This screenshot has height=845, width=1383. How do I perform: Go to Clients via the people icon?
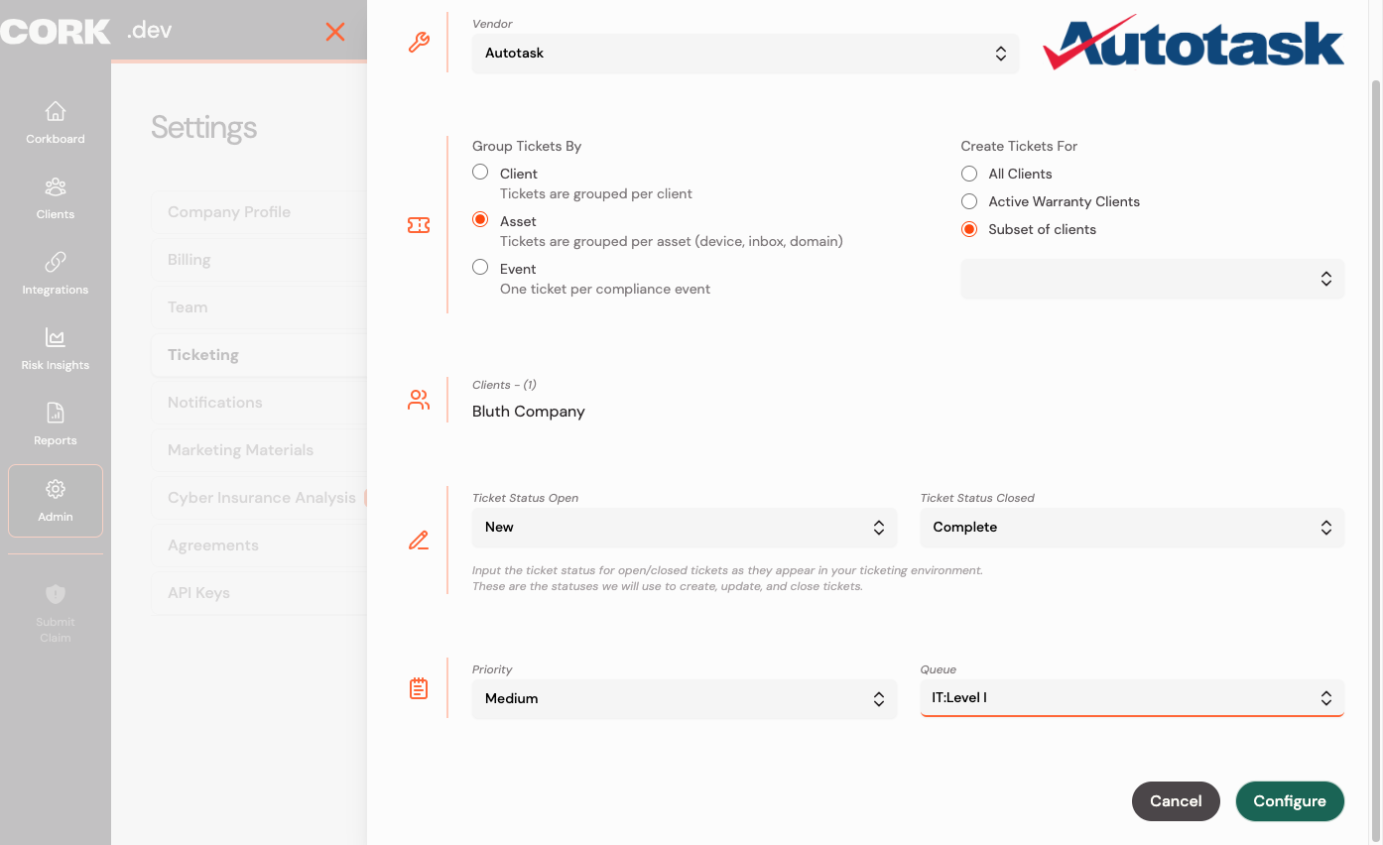(56, 186)
